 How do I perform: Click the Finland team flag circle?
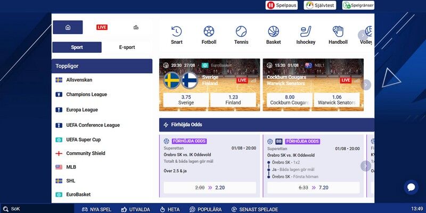(x=190, y=80)
